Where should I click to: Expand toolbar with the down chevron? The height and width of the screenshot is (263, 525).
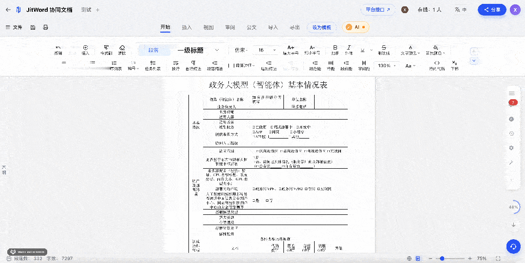coord(473,60)
